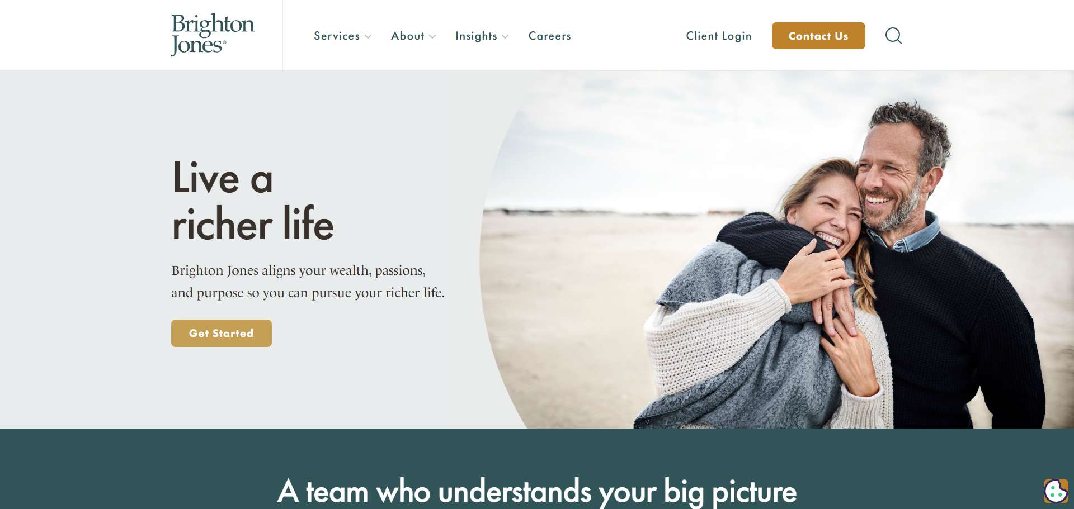Click the Contact Us button

[818, 36]
